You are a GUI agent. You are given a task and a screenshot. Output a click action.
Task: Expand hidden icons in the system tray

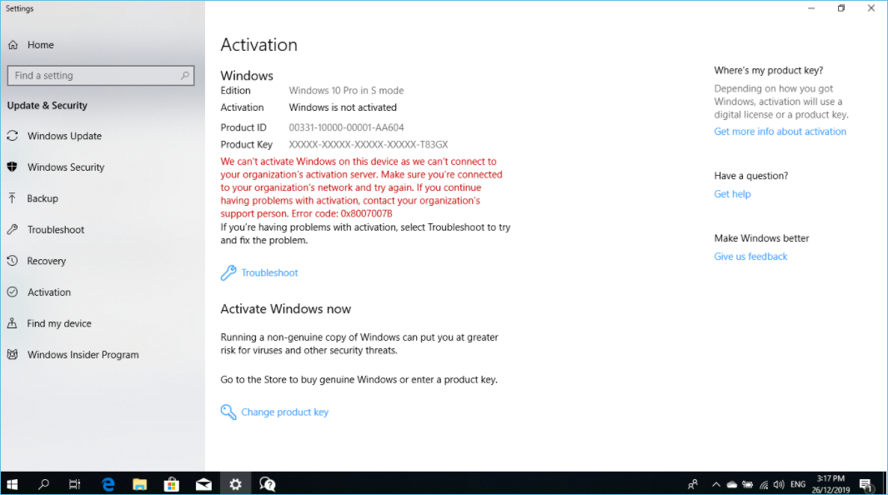[x=715, y=483]
